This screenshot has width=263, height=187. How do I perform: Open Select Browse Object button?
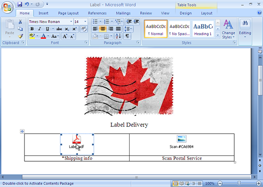click(260, 166)
